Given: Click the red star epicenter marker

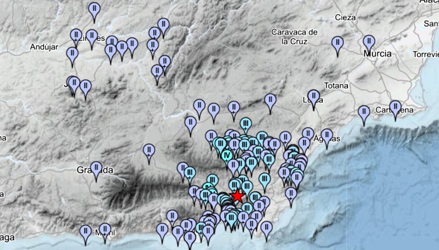Looking at the screenshot, I should (237, 196).
